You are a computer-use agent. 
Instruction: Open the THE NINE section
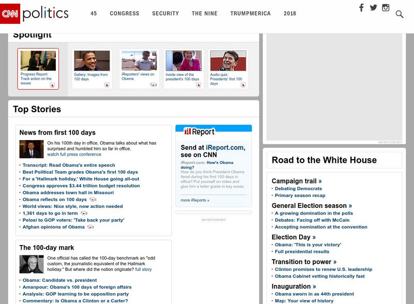(205, 13)
